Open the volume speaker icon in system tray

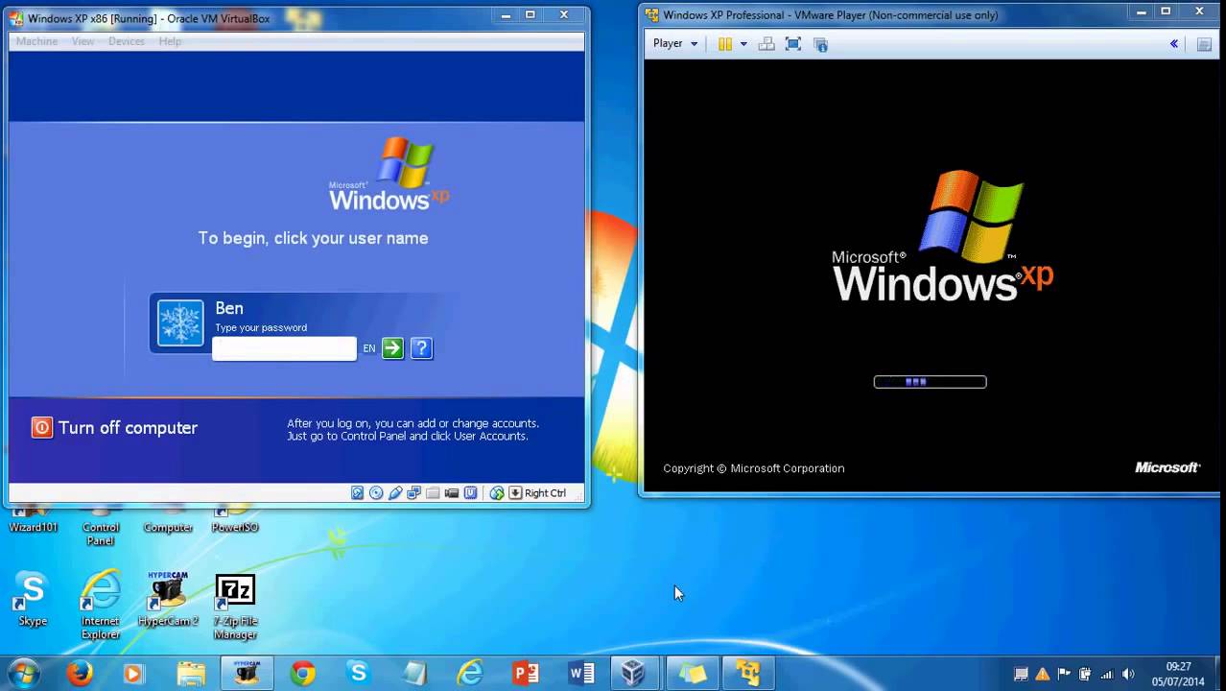pos(1128,674)
